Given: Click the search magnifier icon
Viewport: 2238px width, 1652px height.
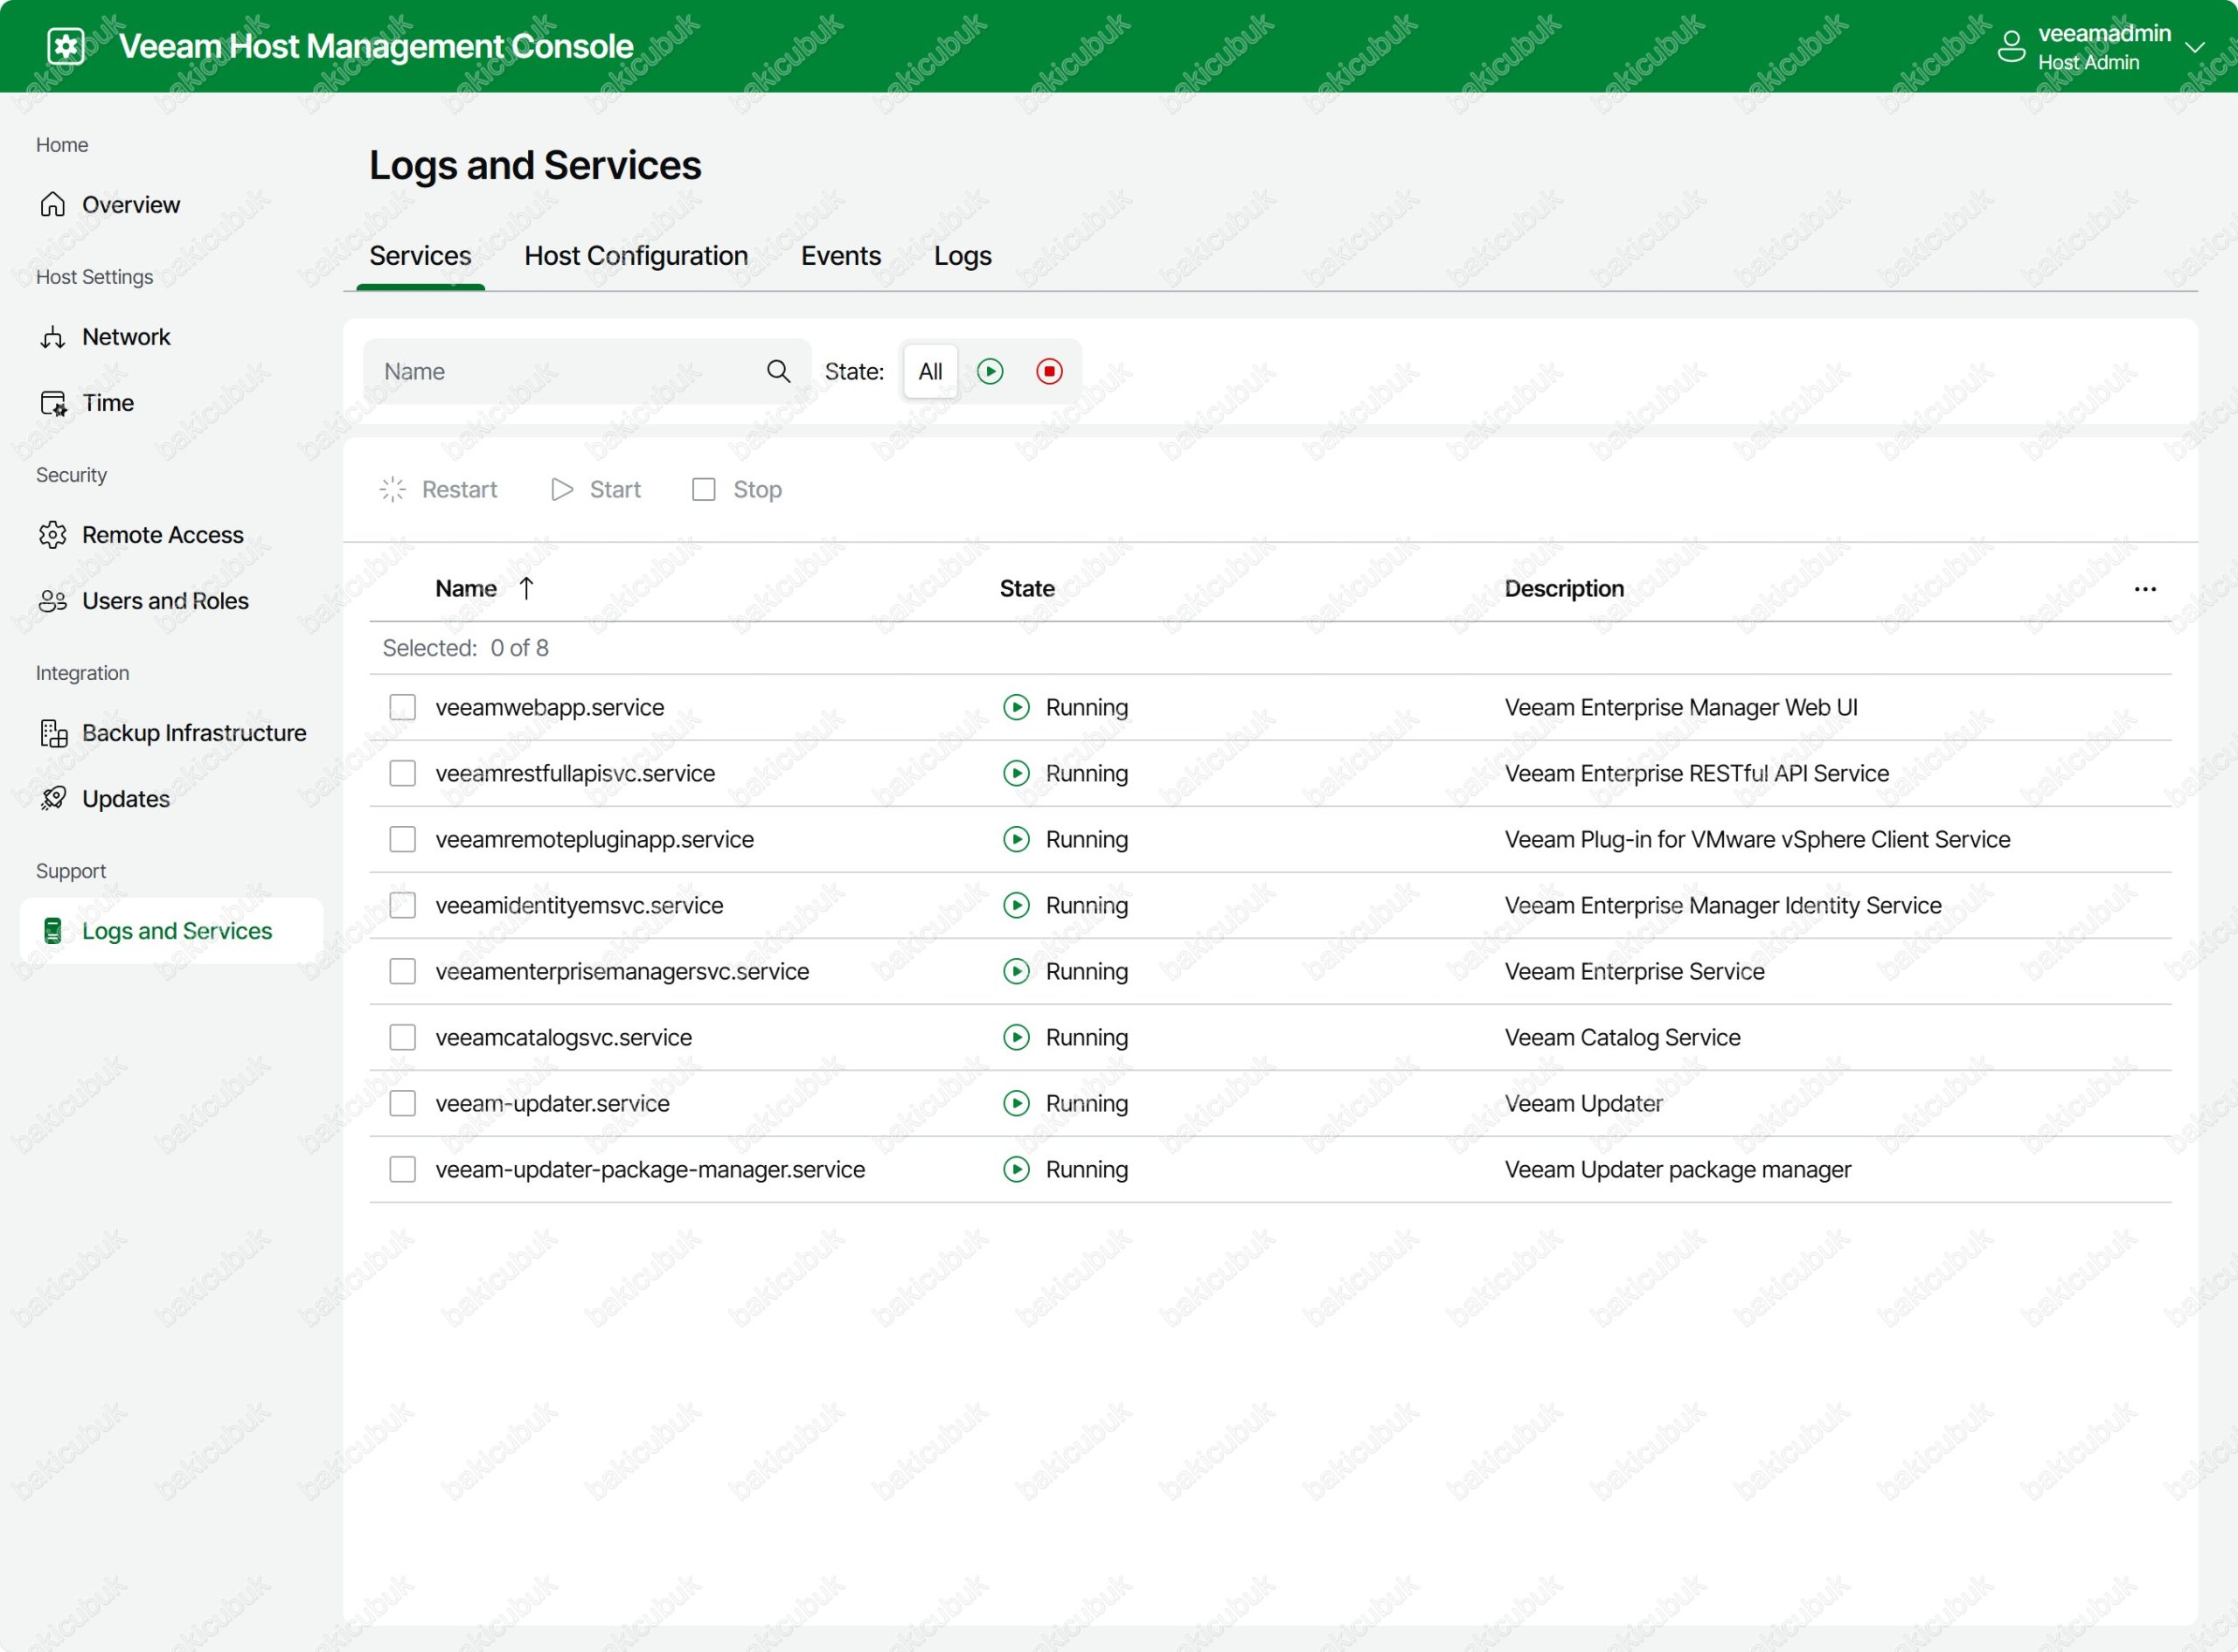Looking at the screenshot, I should tap(778, 371).
